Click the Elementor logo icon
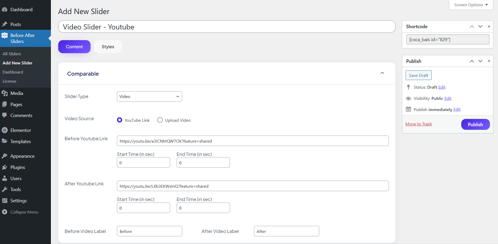This screenshot has width=498, height=244. tap(4, 130)
